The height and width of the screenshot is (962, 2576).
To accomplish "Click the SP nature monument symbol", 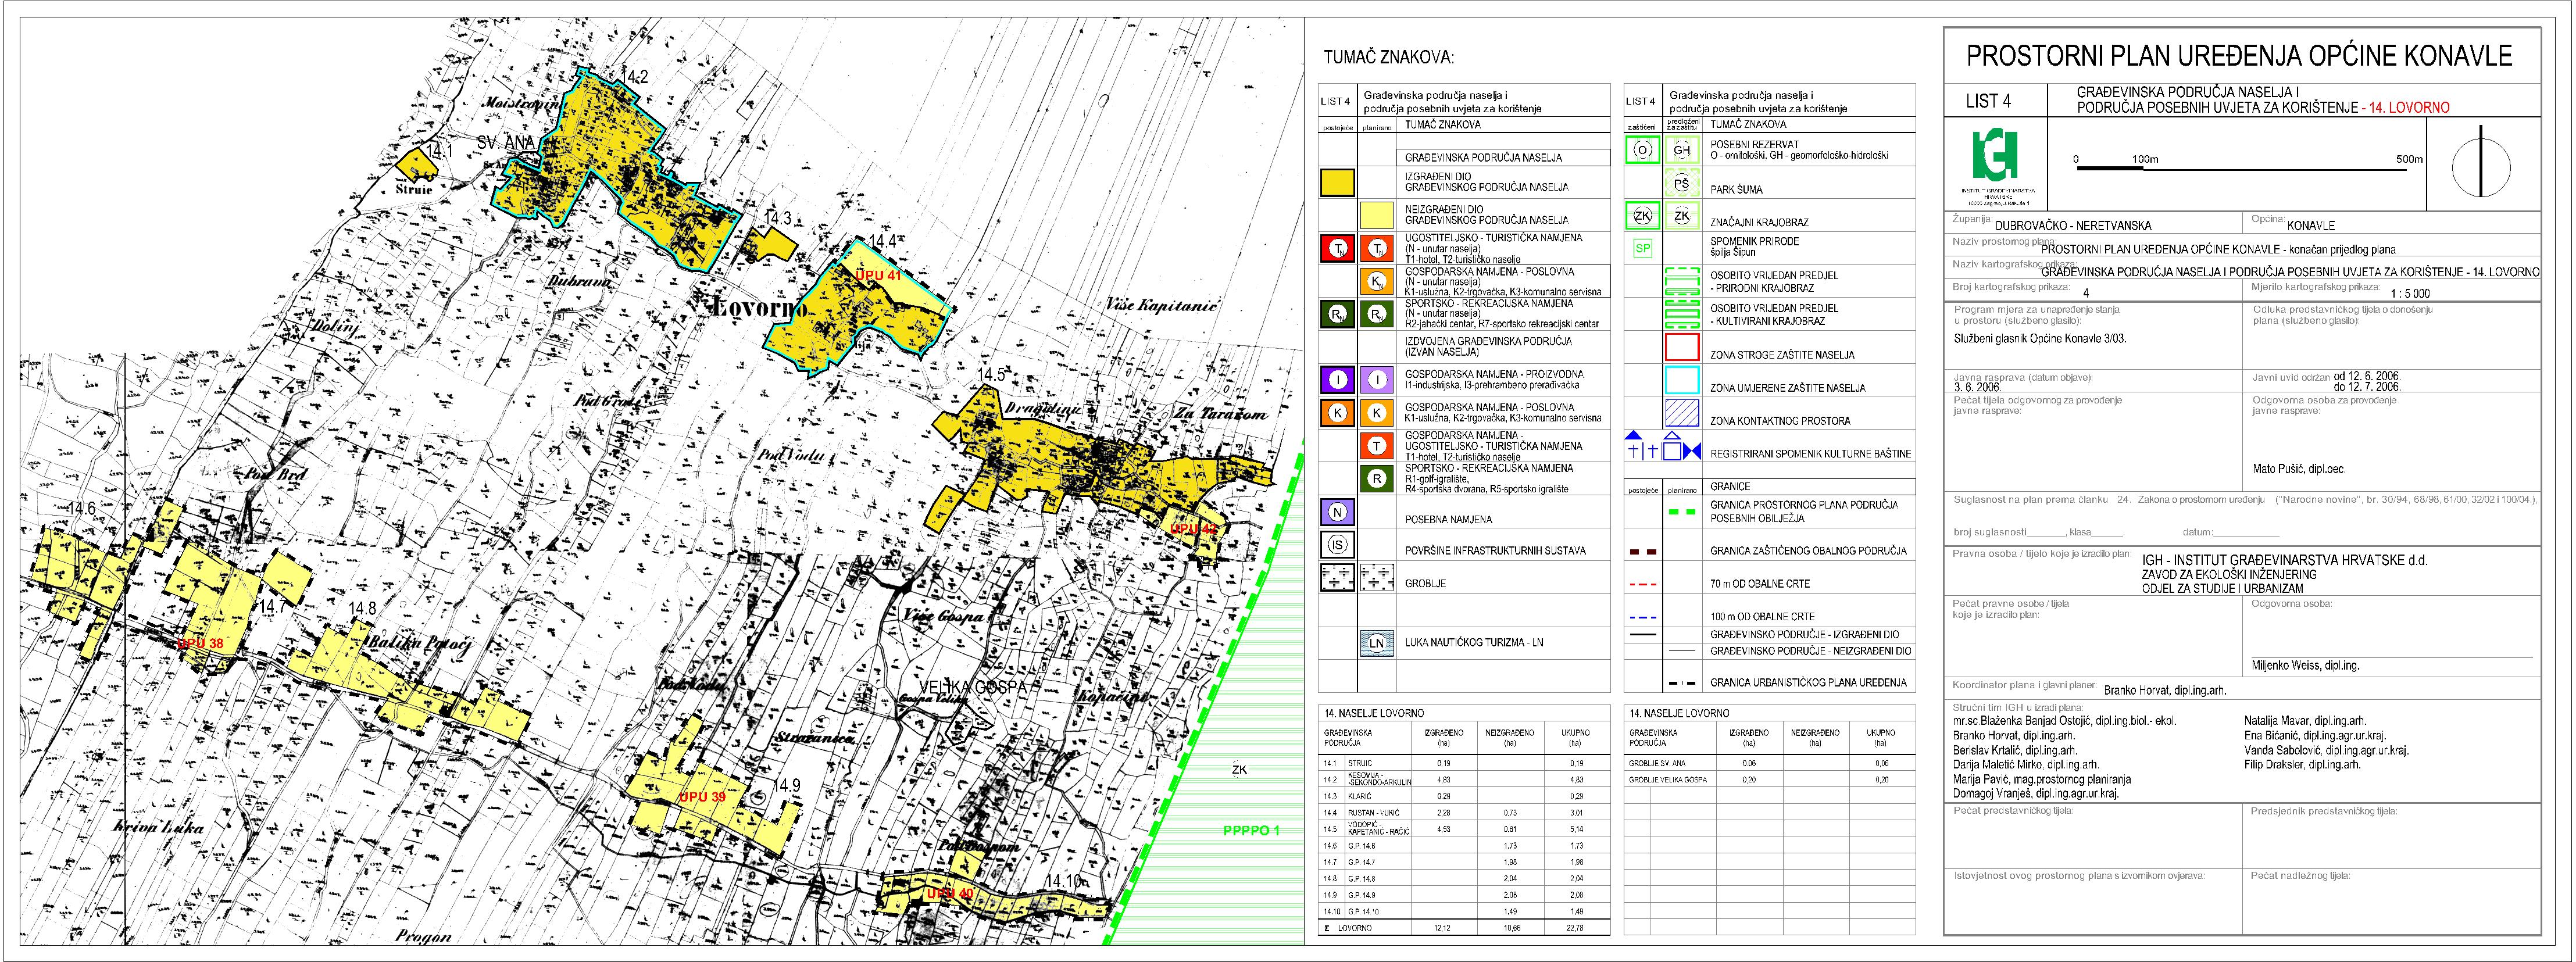I will click(x=1642, y=248).
